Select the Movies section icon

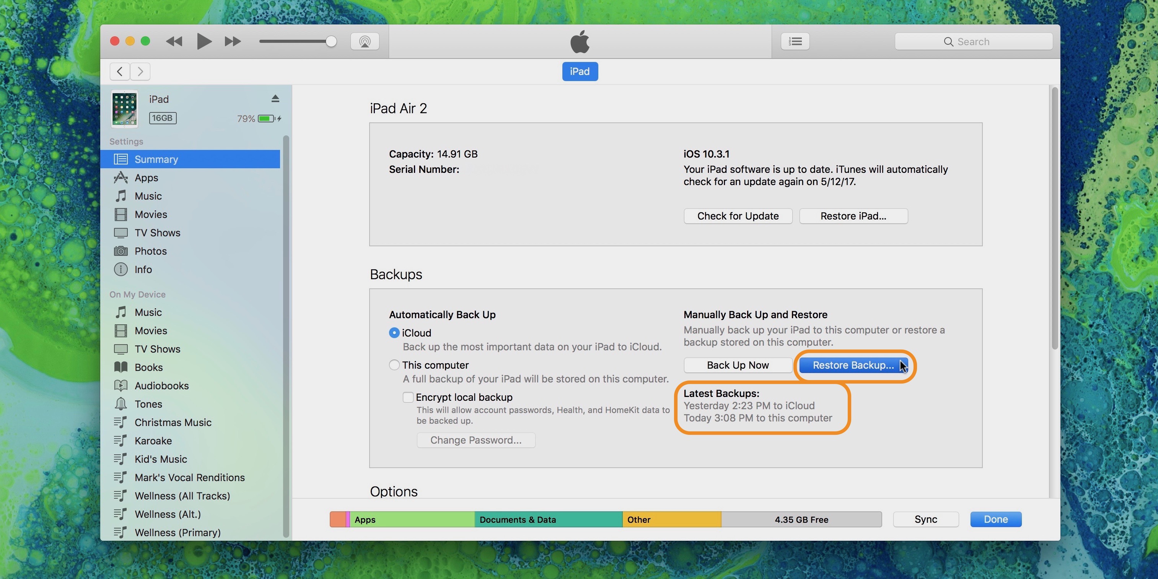120,215
